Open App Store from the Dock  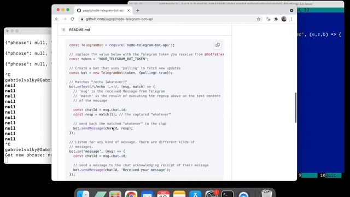click(195, 194)
